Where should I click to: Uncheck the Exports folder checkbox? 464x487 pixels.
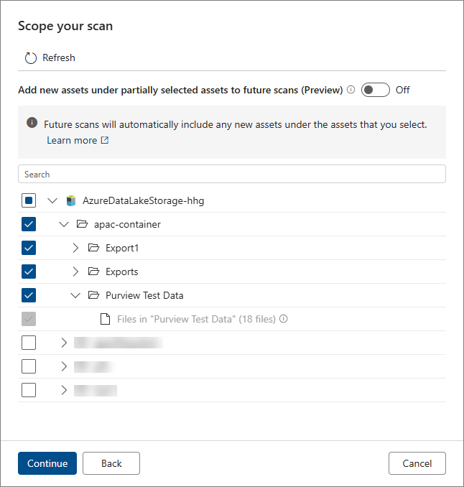pyautogui.click(x=29, y=272)
